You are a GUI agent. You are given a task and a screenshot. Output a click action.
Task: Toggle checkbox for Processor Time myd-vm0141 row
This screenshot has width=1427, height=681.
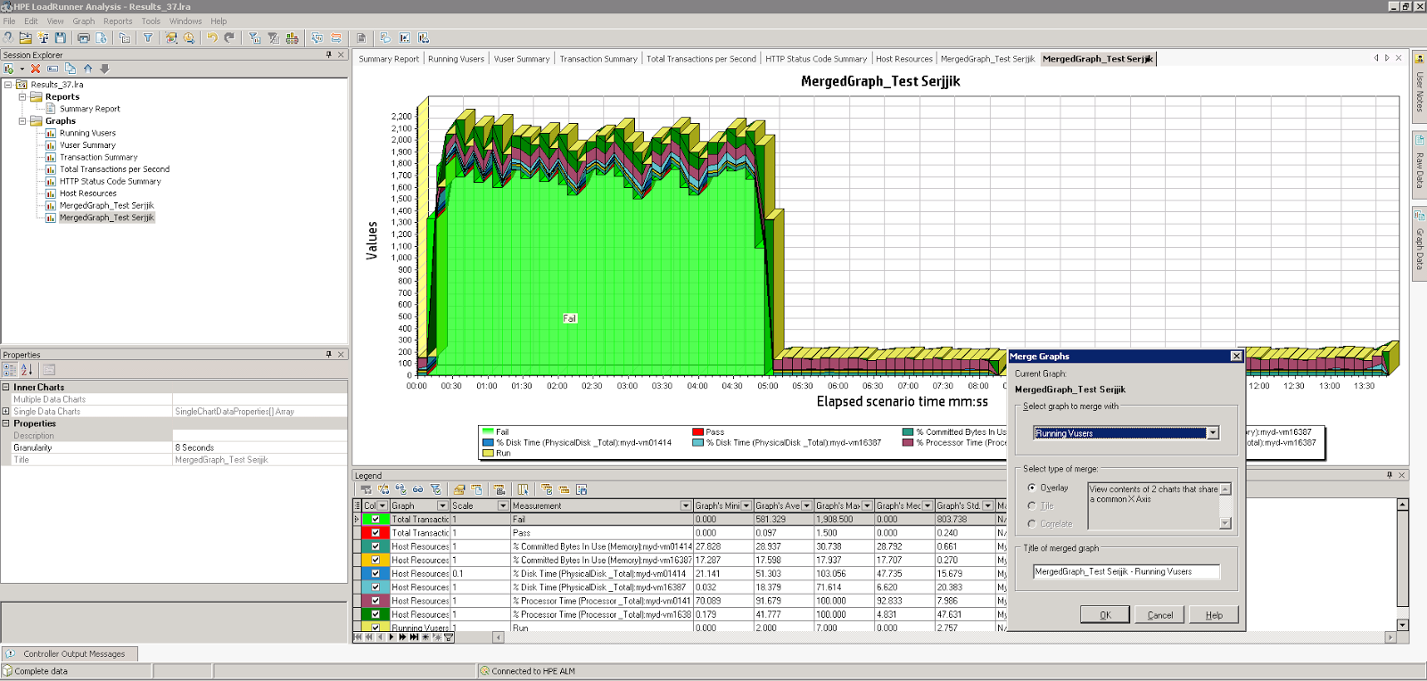tap(375, 601)
